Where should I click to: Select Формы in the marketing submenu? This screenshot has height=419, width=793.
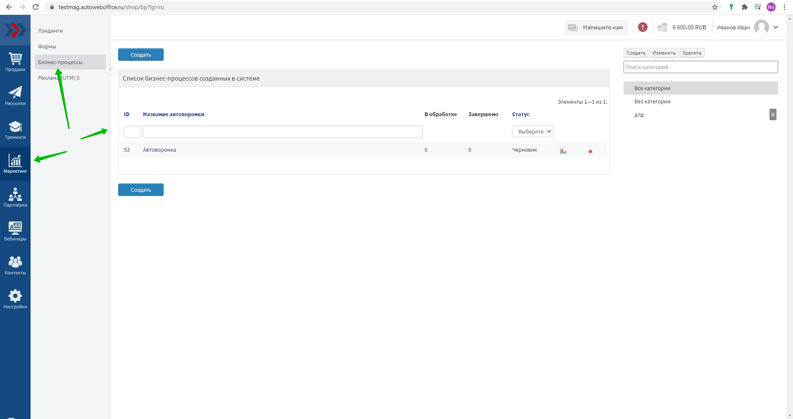point(47,47)
